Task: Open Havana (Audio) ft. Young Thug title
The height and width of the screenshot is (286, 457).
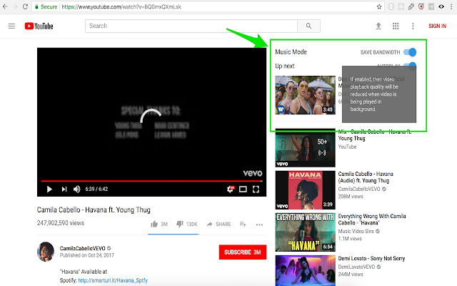Action: [x=366, y=177]
